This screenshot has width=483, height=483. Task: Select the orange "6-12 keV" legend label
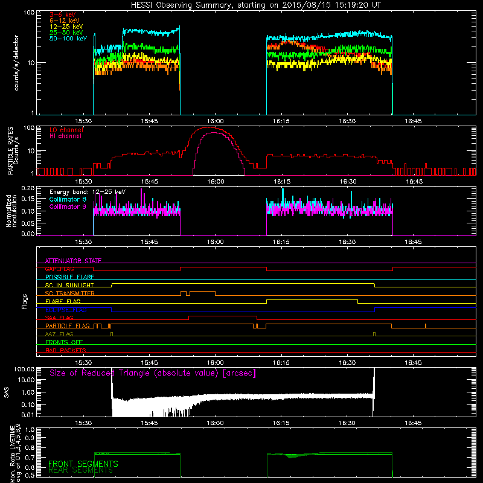(65, 21)
